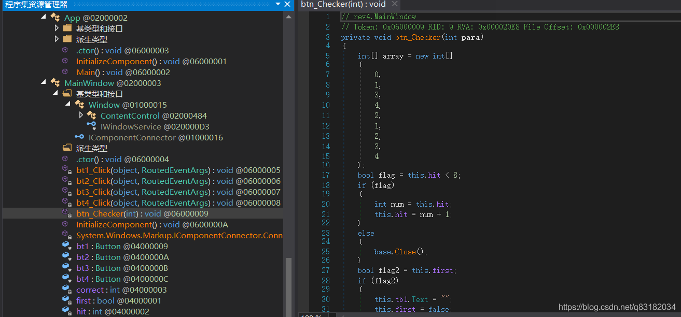Collapse the App @02000002 node
Screen dimensions: 681x317
[x=44, y=18]
